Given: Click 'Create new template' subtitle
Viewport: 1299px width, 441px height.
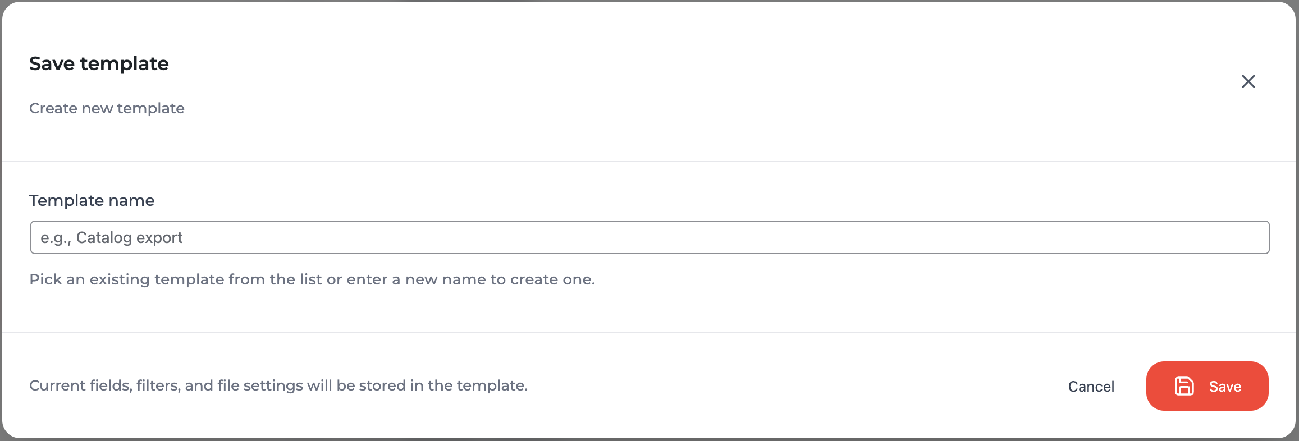Looking at the screenshot, I should [x=107, y=108].
